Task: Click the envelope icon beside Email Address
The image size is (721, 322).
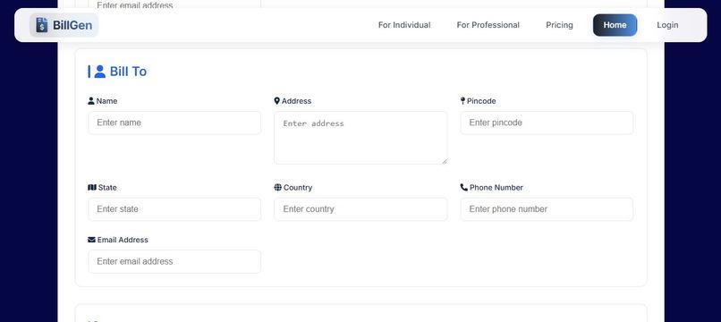Action: point(91,240)
